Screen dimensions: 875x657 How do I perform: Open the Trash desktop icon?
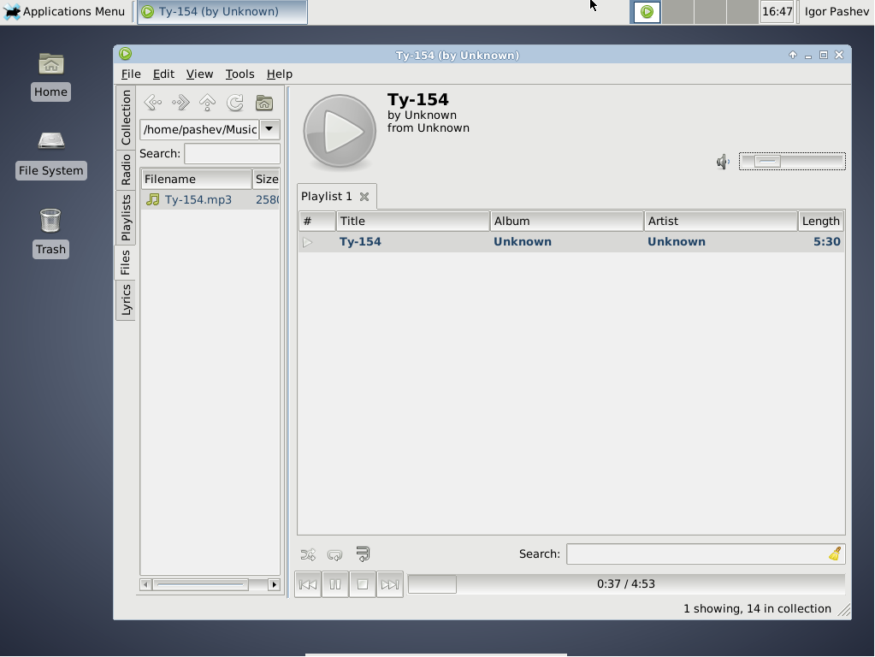[x=50, y=234]
